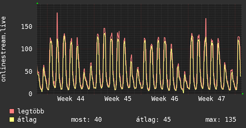246x128 pixels.
Task: Select the 'átlag: 45' statistic value
Action: pos(153,120)
